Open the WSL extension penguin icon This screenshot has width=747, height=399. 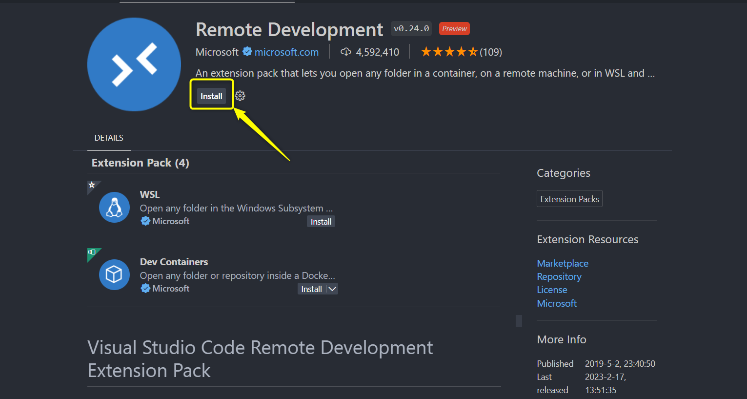point(114,207)
